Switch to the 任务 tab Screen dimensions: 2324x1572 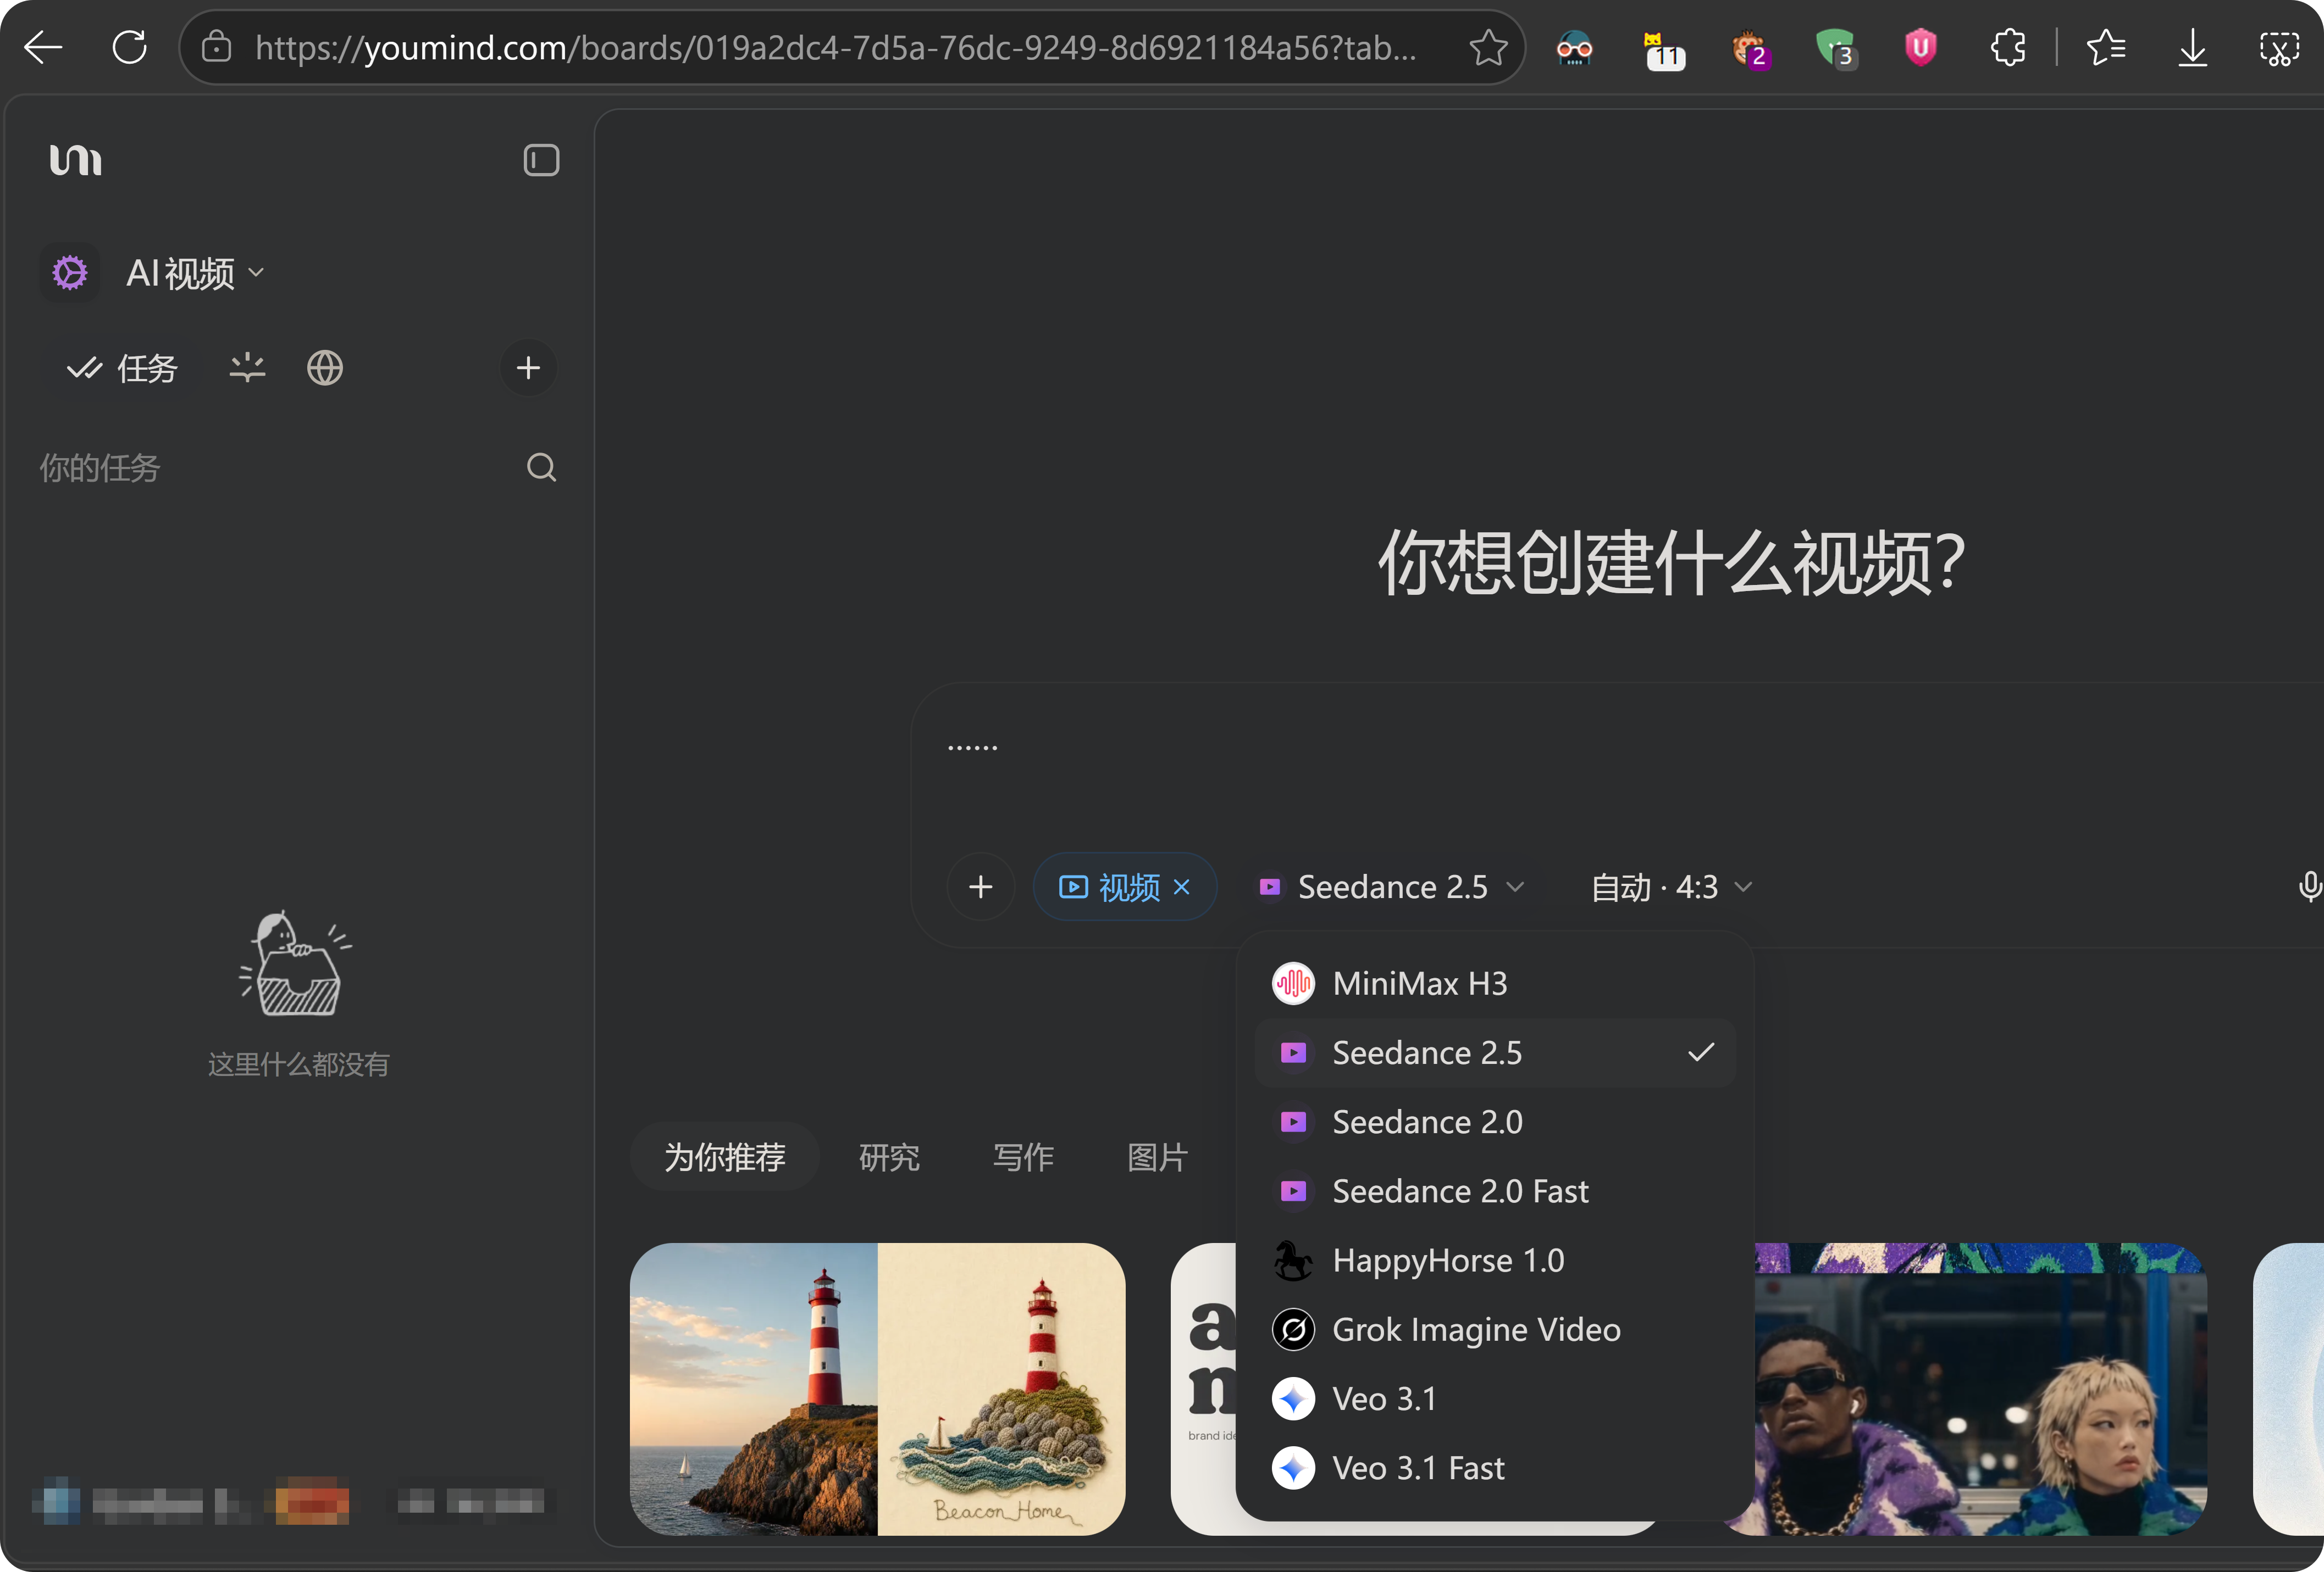pos(122,369)
